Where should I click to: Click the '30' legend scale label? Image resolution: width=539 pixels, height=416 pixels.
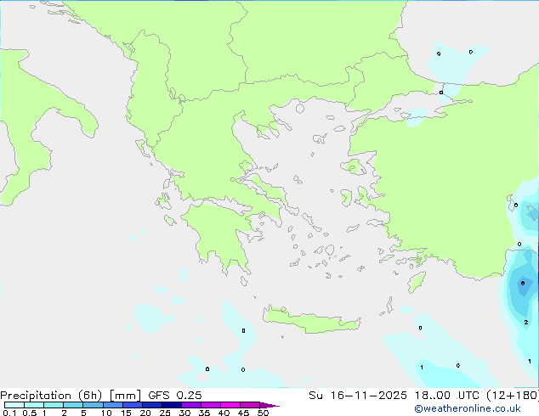pos(184,413)
